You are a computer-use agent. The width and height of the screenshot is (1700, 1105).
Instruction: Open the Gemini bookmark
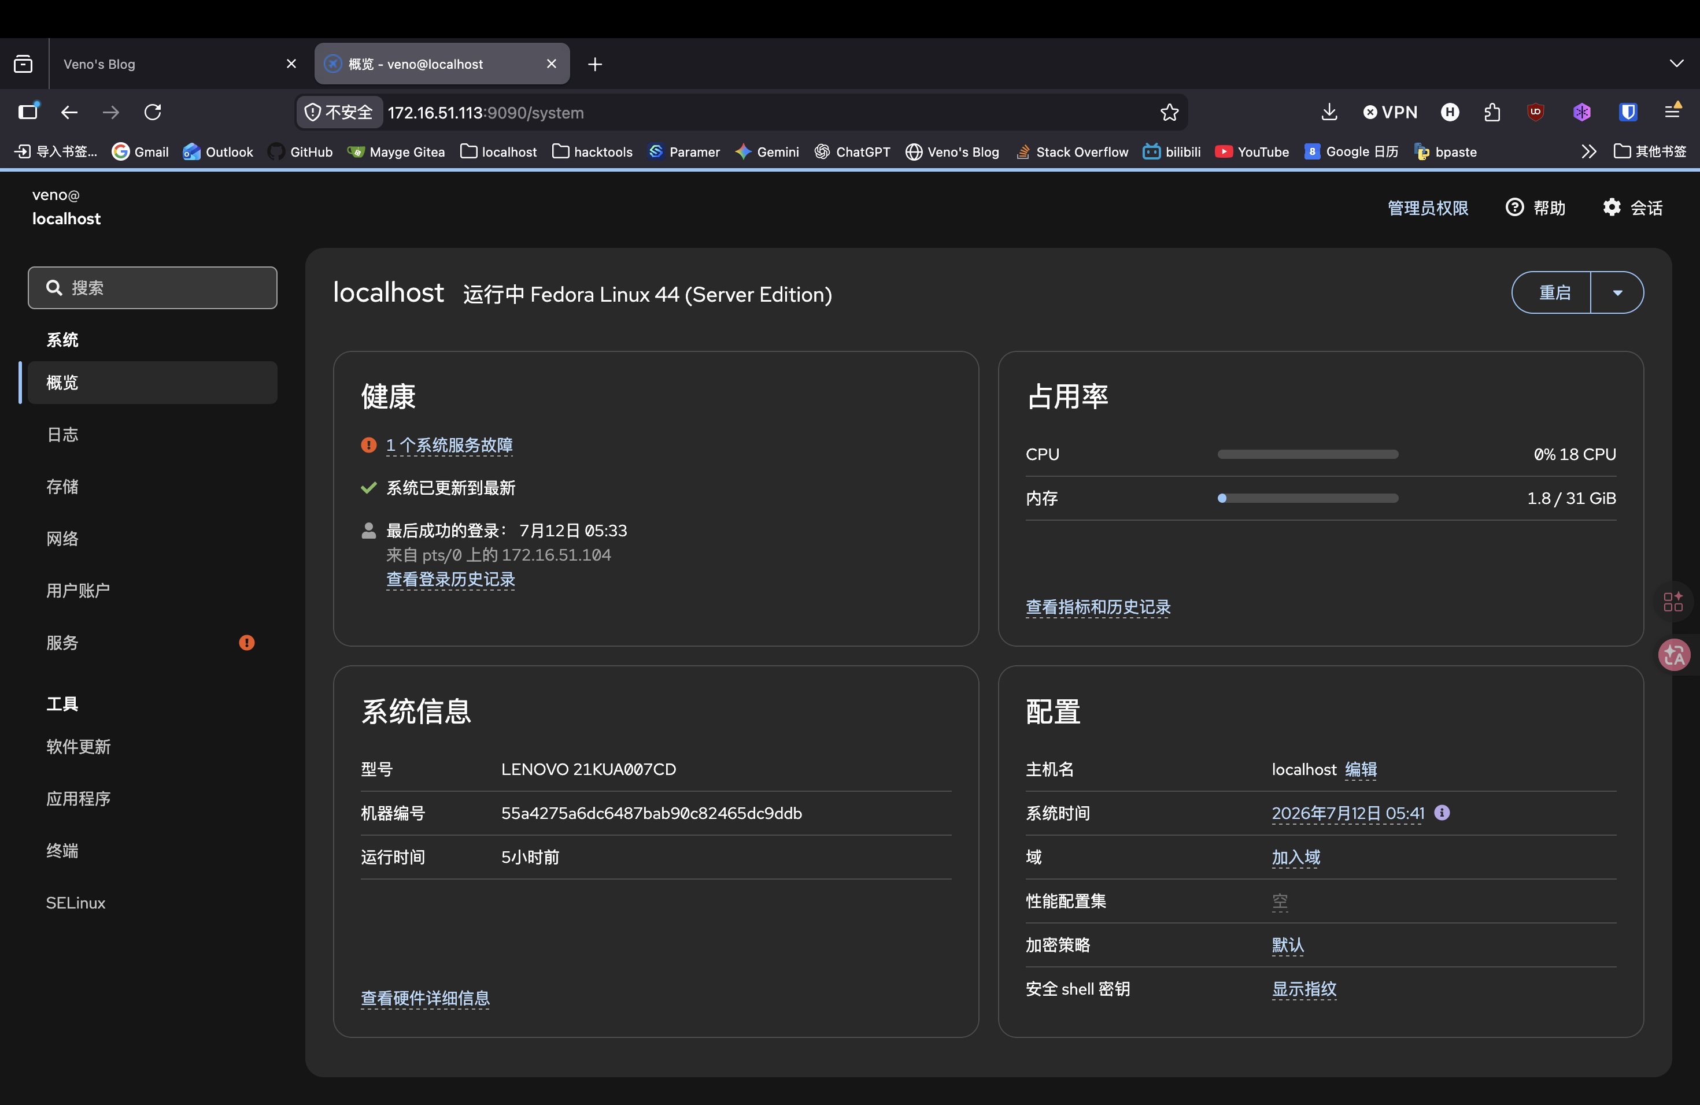pyautogui.click(x=767, y=151)
